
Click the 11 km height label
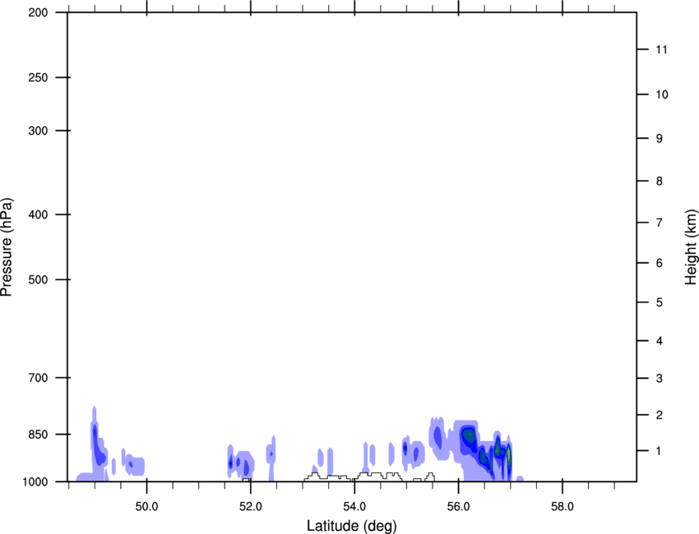coord(661,49)
